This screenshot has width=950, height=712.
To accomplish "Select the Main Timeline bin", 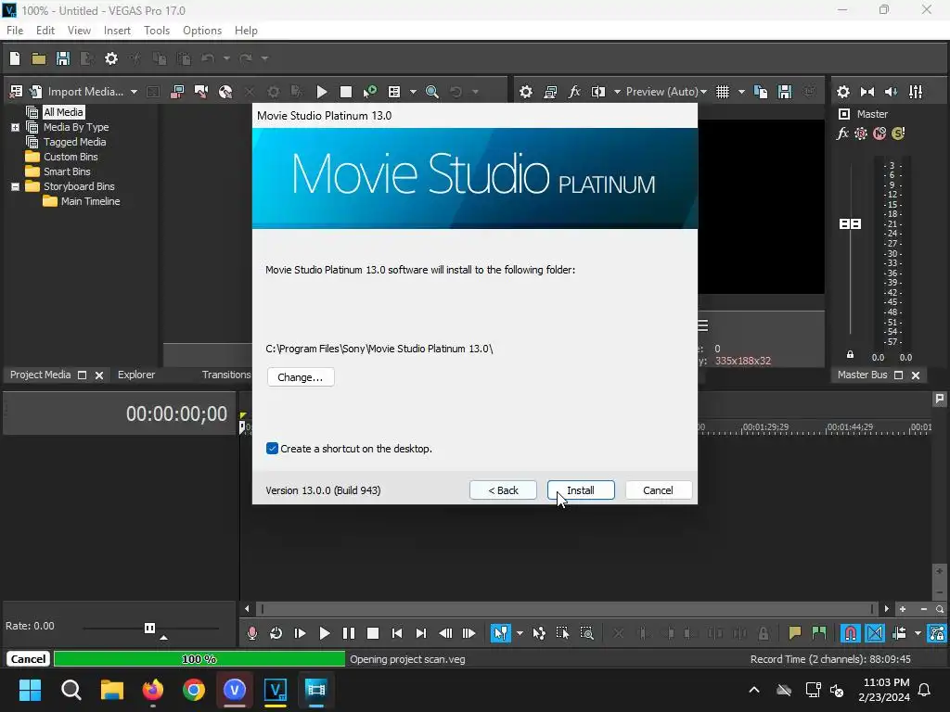I will coord(90,201).
